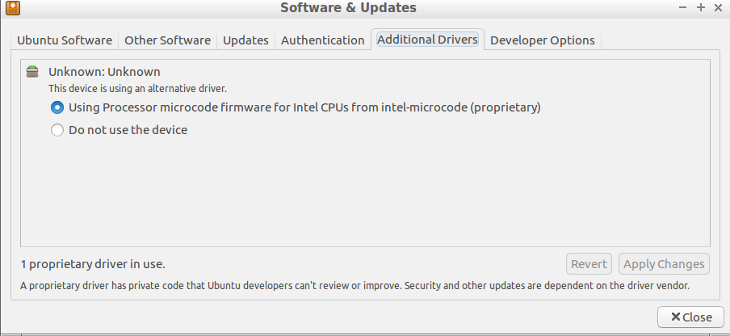The image size is (730, 336).
Task: Open the Authentication tab
Action: [x=323, y=40]
